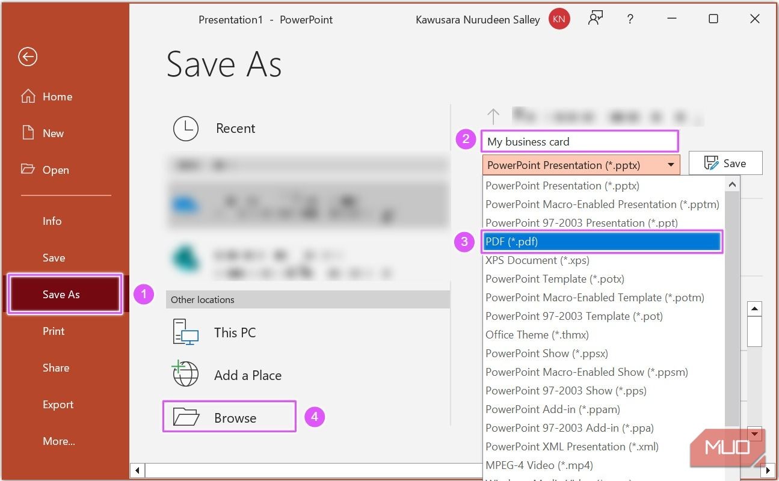Image resolution: width=779 pixels, height=481 pixels.
Task: Choose PowerPoint Add-in (*.ppam)
Action: [x=604, y=409]
